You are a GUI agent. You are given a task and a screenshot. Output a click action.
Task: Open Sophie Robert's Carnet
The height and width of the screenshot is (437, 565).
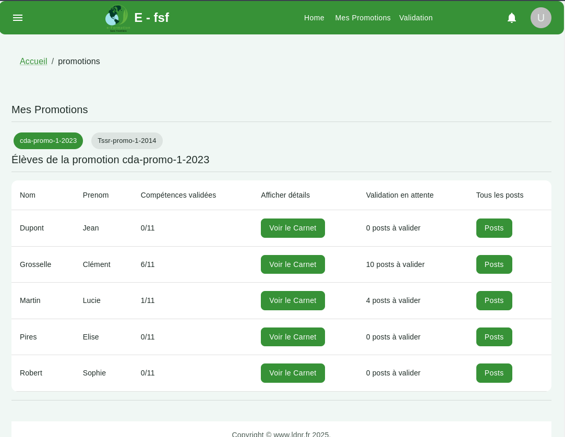[x=293, y=373]
